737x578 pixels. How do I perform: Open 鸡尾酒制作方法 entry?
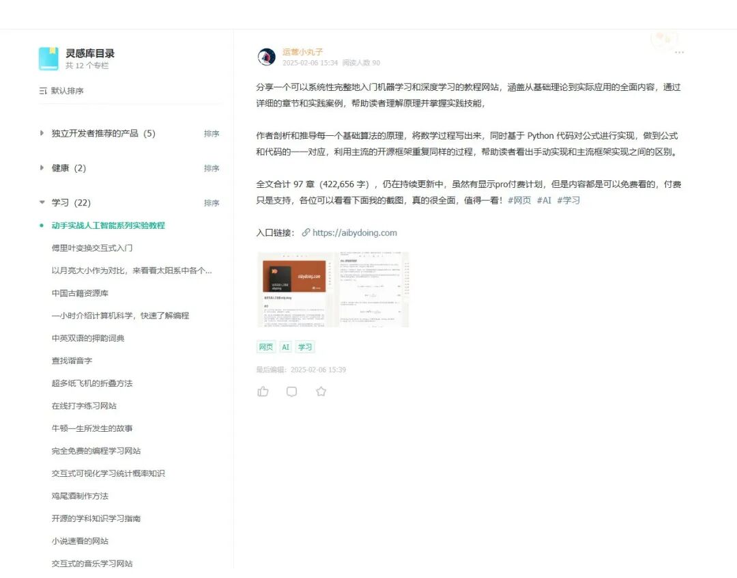[x=80, y=496]
